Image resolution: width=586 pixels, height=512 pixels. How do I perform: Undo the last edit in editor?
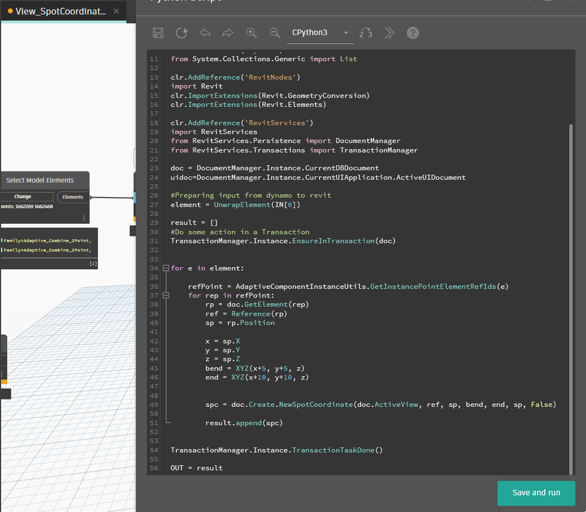[x=205, y=33]
